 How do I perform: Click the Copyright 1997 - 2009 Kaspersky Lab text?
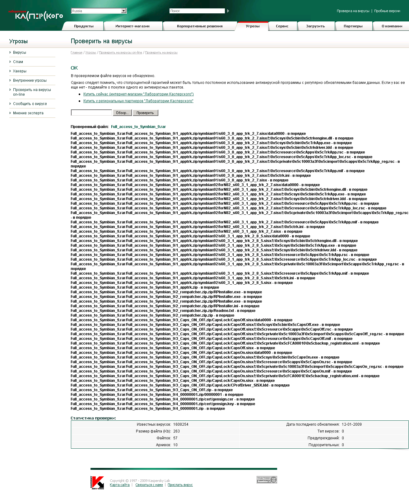tap(140, 481)
